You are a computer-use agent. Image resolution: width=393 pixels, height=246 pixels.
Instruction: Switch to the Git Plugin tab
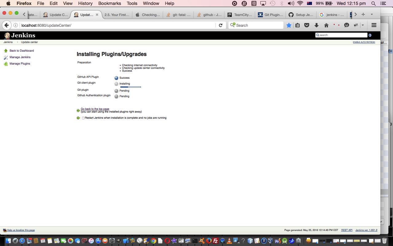click(270, 14)
